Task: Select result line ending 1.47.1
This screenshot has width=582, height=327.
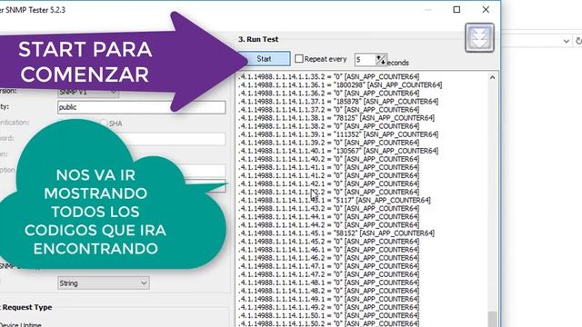Action: click(x=329, y=266)
